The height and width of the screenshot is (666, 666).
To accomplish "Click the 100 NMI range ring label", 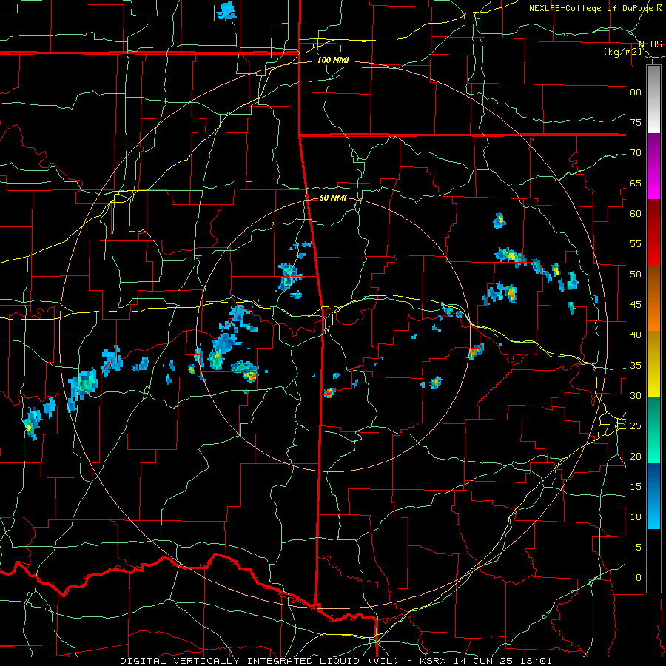I will click(333, 61).
